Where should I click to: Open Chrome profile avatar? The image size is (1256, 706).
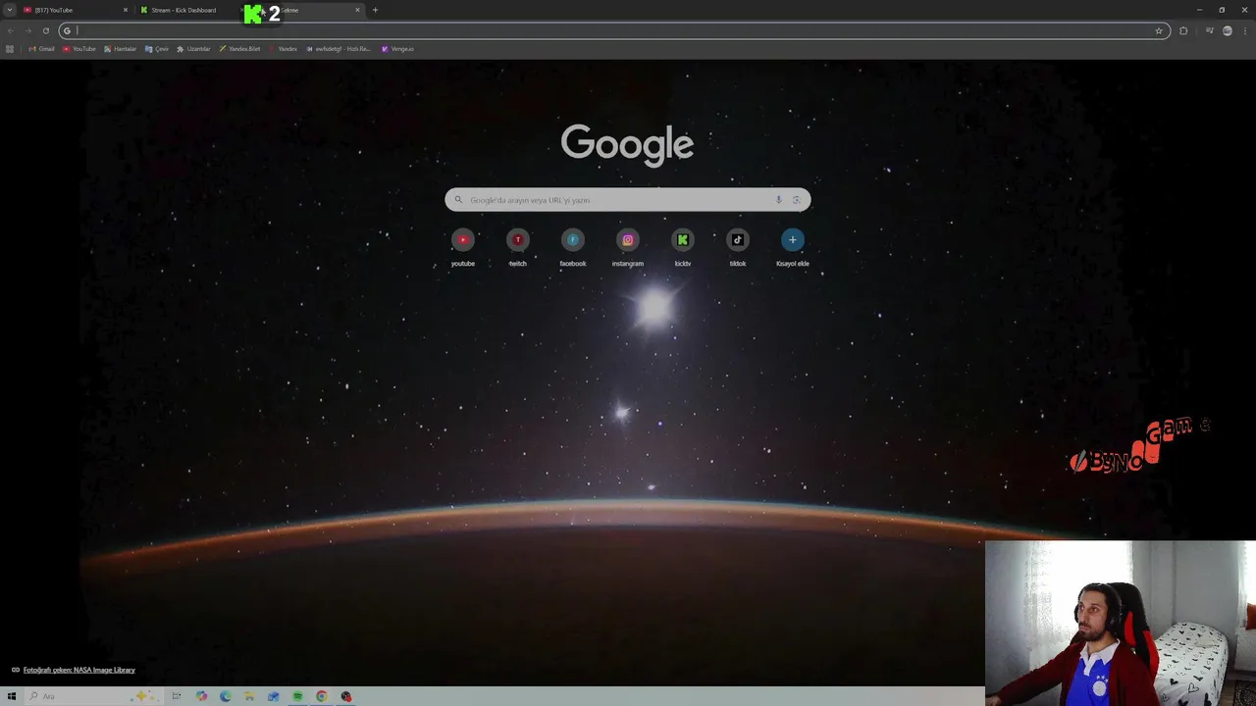pyautogui.click(x=1227, y=30)
